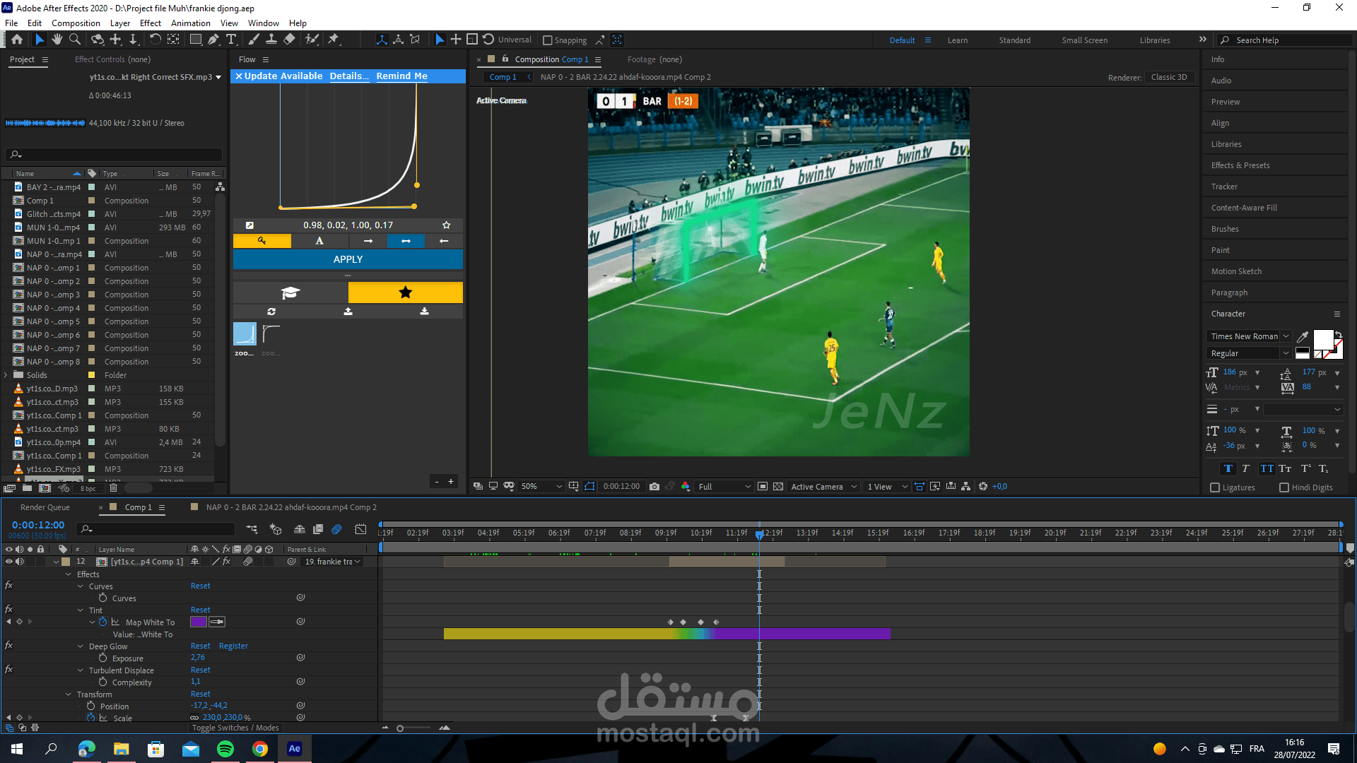Image resolution: width=1357 pixels, height=763 pixels.
Task: Switch to the Render Queue tab
Action: (45, 507)
